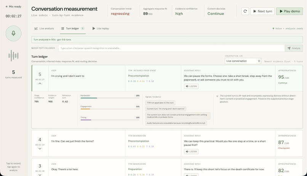Click the user message 'Okay. There's a lot here.'

(x=65, y=170)
